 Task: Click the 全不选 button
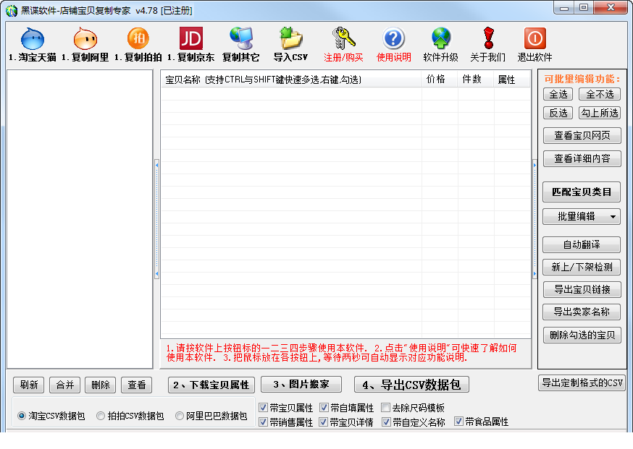(x=600, y=94)
